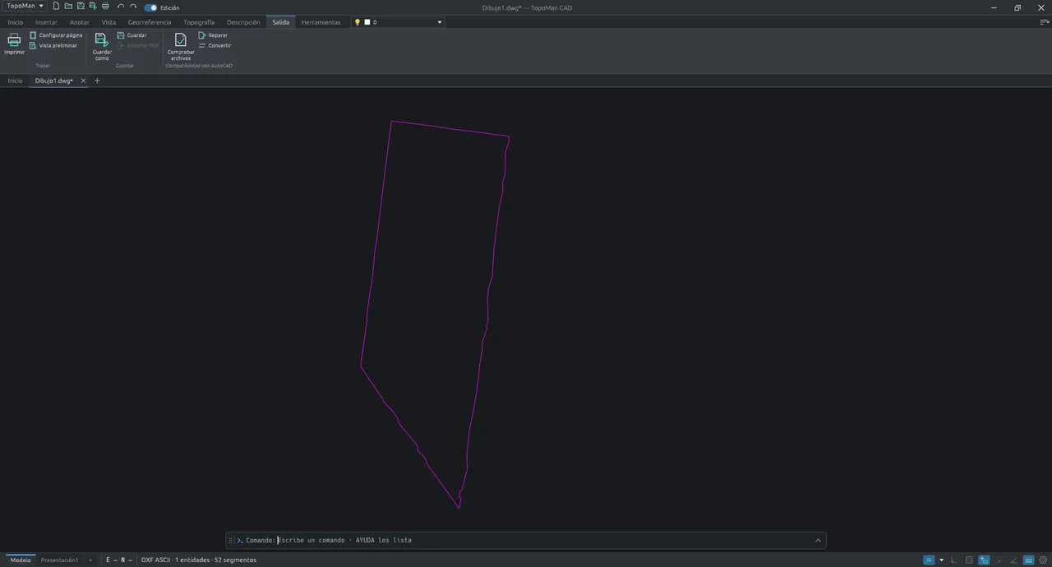Expand the command line history
1052x567 pixels.
[818, 541]
